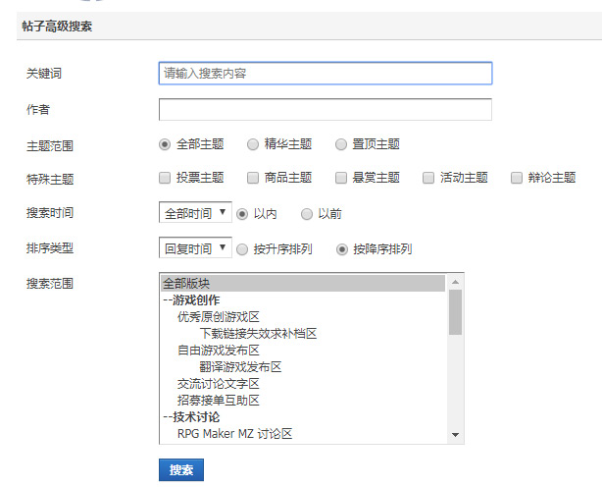The image size is (602, 488).
Task: Click the 作者 input field
Action: coord(326,110)
